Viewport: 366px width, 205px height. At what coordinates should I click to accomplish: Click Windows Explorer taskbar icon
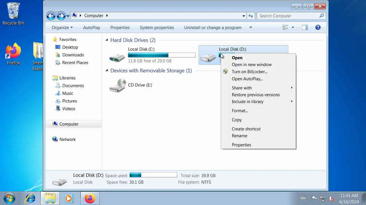(x=50, y=198)
